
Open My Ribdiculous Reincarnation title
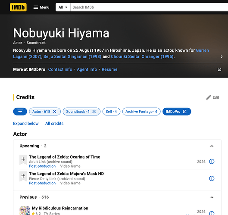coord(60,208)
